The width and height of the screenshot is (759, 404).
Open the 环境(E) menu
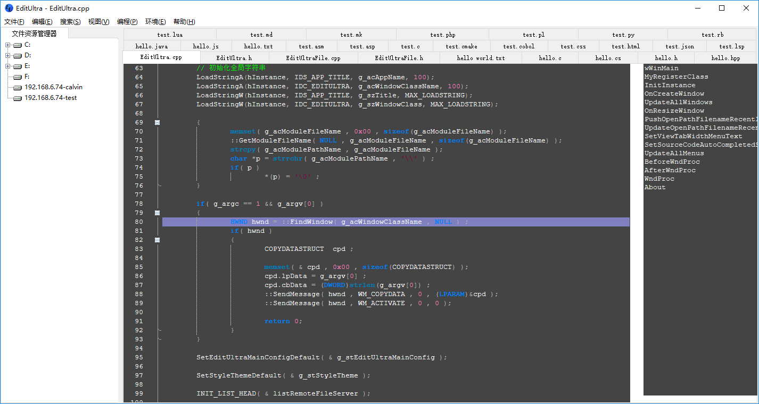point(155,22)
